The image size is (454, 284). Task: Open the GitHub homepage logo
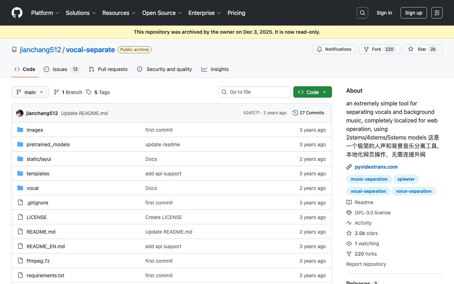pos(17,13)
